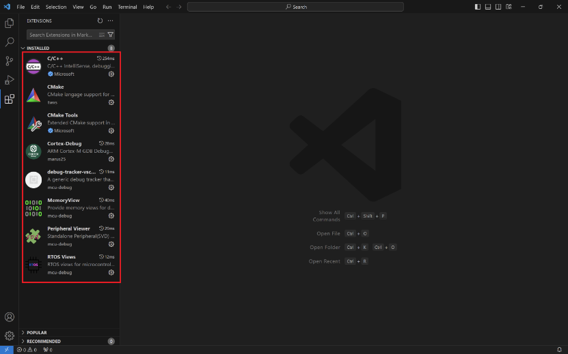Open manage gear for CMake extension
This screenshot has height=354, width=568.
pos(111,102)
